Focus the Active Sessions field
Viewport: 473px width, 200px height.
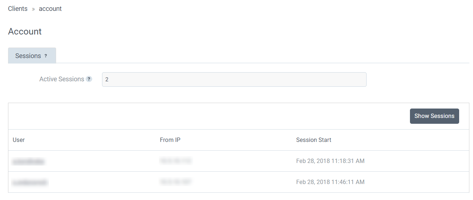pyautogui.click(x=234, y=79)
